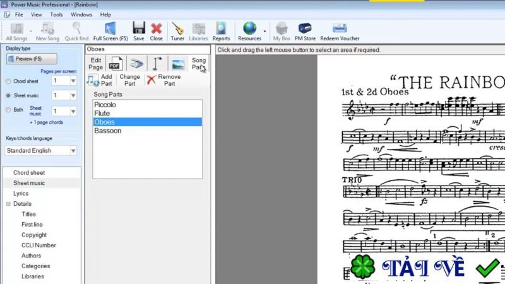
Task: Open Quick find magnifier tool
Action: click(76, 32)
